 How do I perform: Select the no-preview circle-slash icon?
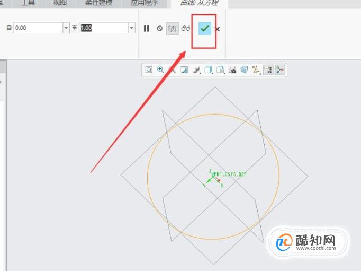[x=159, y=28]
